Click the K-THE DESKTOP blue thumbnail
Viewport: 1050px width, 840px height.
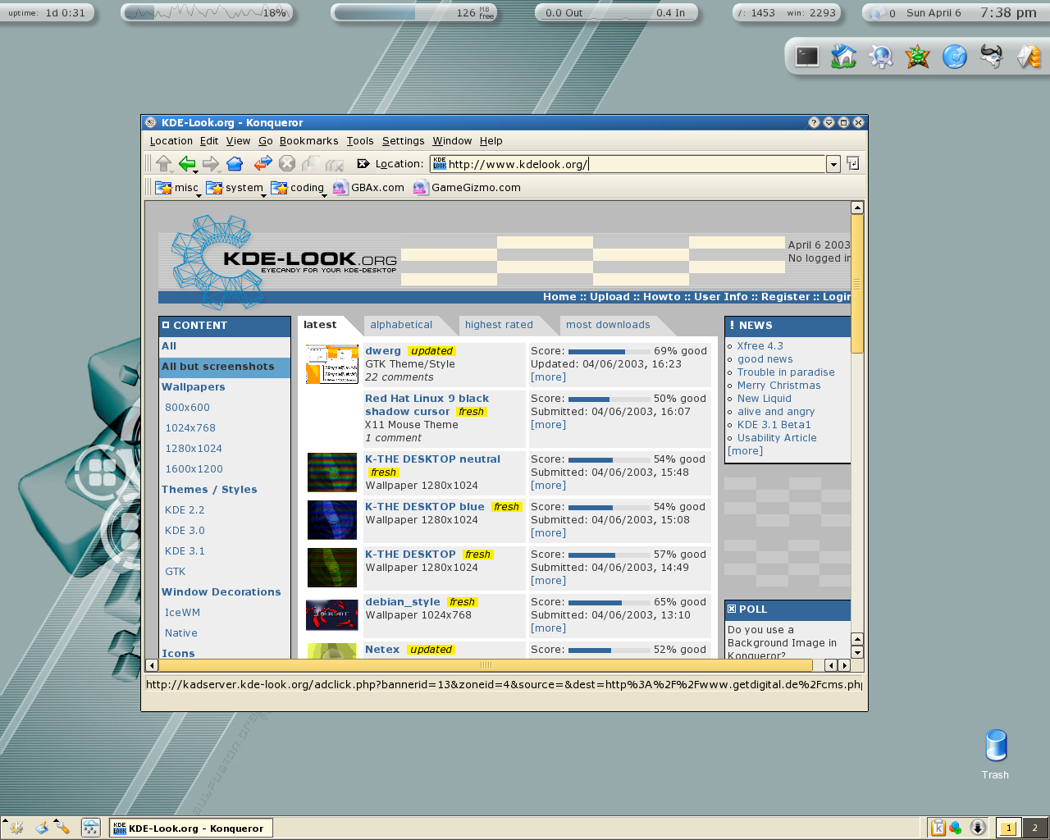[332, 520]
